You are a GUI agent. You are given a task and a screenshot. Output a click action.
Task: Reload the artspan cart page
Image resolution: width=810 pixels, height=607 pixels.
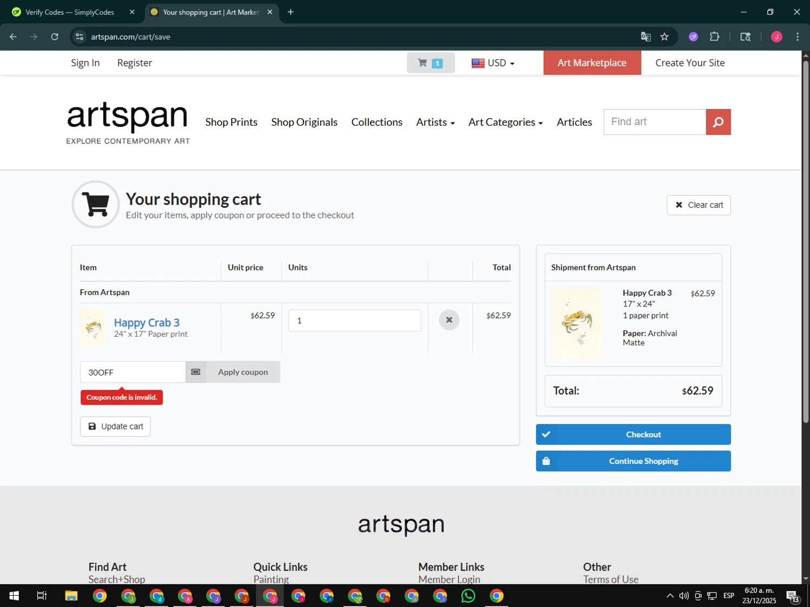[x=55, y=37]
